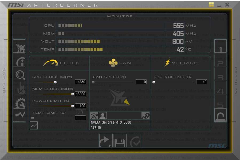
Task: Apply settings with the checkmark icon
Action: tap(134, 140)
